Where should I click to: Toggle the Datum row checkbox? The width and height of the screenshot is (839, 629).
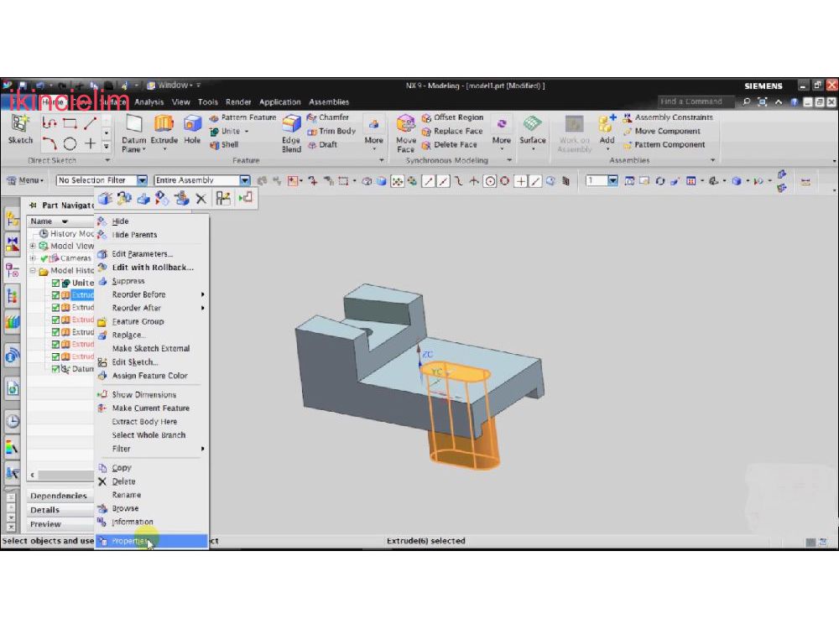click(x=55, y=369)
